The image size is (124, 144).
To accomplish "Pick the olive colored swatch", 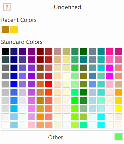I will [84, 76].
